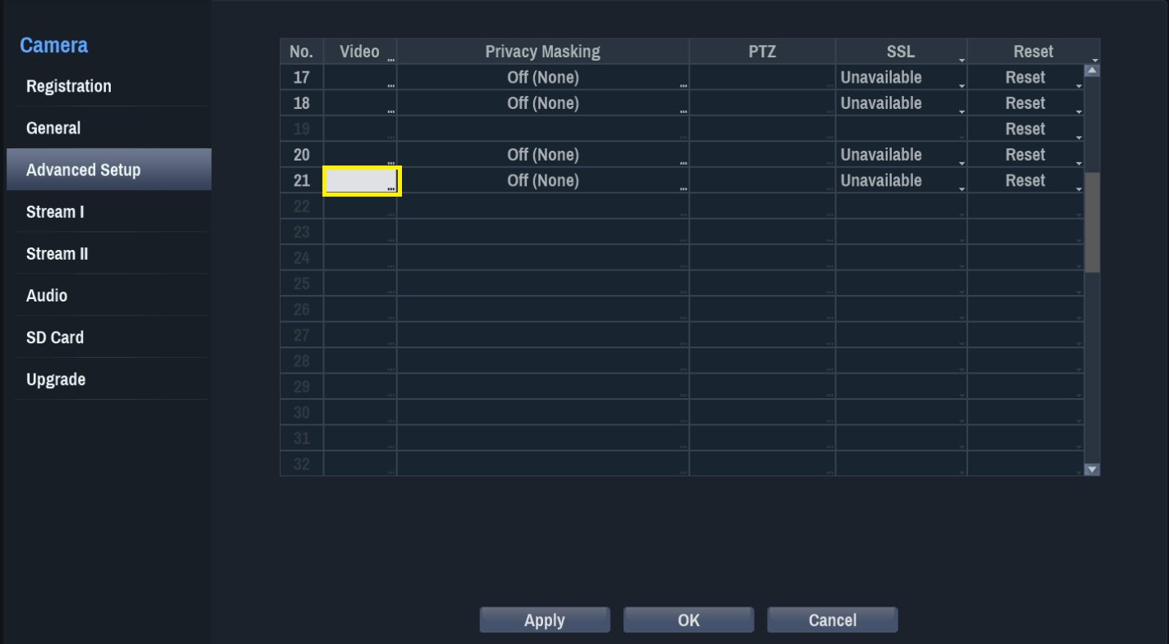Select Advanced Setup in the sidebar
Screen dimensions: 1169x644
point(108,170)
